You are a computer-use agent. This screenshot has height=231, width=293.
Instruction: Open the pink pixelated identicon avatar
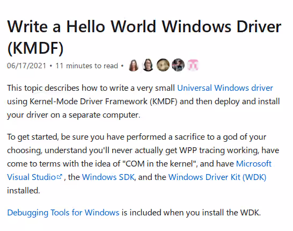pyautogui.click(x=193, y=65)
